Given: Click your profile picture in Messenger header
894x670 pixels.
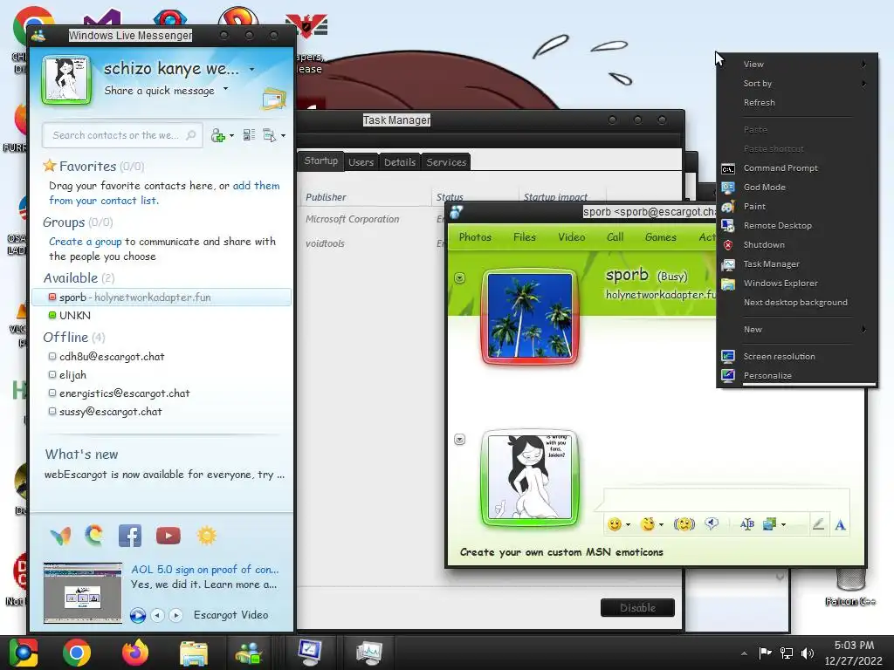Looking at the screenshot, I should (x=66, y=79).
